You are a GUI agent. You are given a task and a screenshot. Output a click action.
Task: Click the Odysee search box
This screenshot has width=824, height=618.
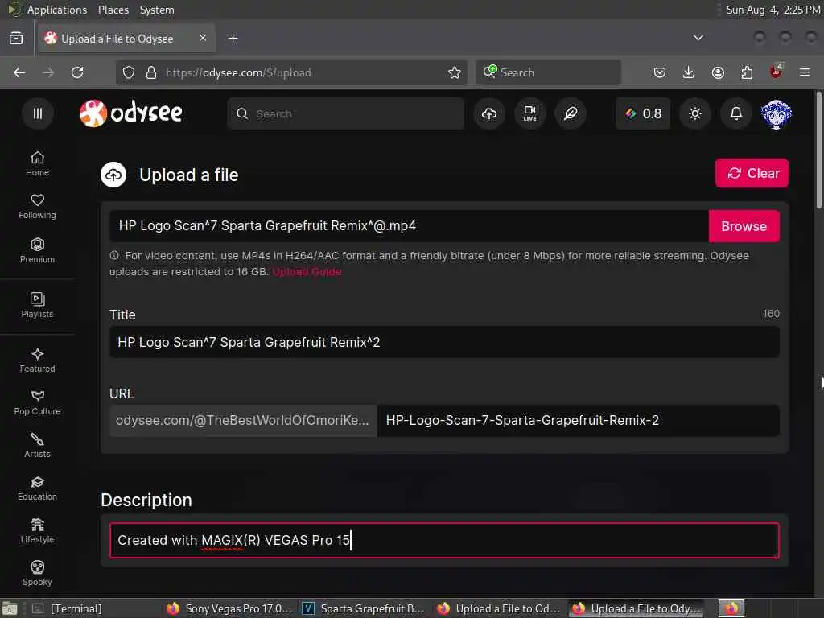pyautogui.click(x=346, y=113)
